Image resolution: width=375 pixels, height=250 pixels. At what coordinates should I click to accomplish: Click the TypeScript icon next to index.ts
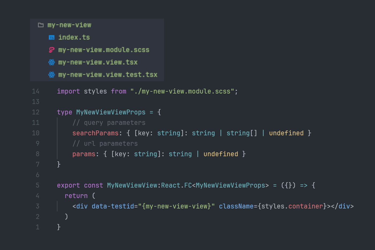click(51, 38)
